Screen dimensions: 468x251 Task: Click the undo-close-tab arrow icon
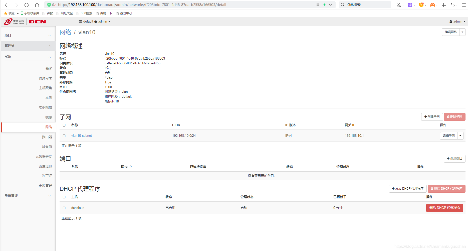pos(452,5)
